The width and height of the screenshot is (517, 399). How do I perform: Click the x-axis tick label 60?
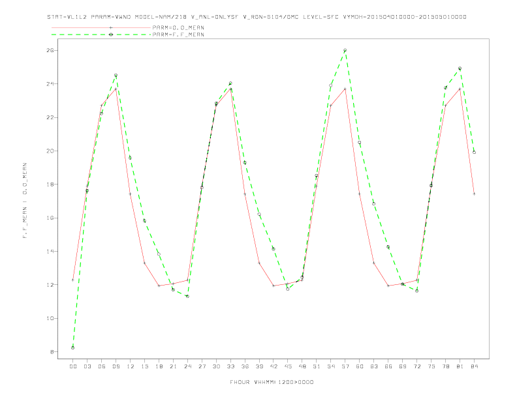tap(360, 366)
